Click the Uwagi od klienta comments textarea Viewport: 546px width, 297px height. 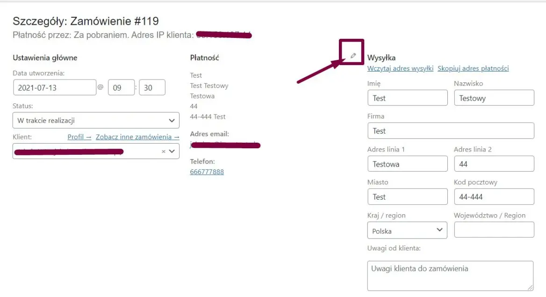[x=450, y=275]
